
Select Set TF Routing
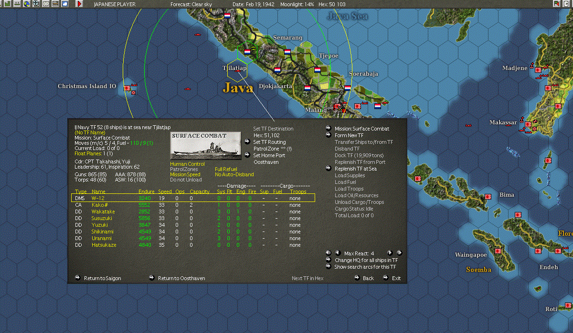click(269, 142)
